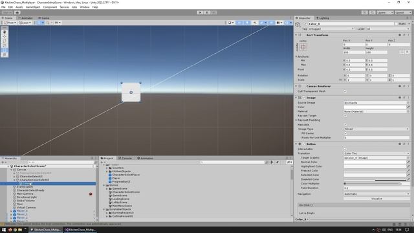Open the undo history icon
This screenshot has width=414, height=233.
(365, 12)
